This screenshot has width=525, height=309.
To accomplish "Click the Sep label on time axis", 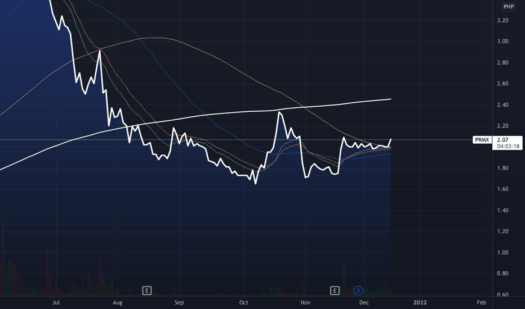I will pyautogui.click(x=179, y=303).
